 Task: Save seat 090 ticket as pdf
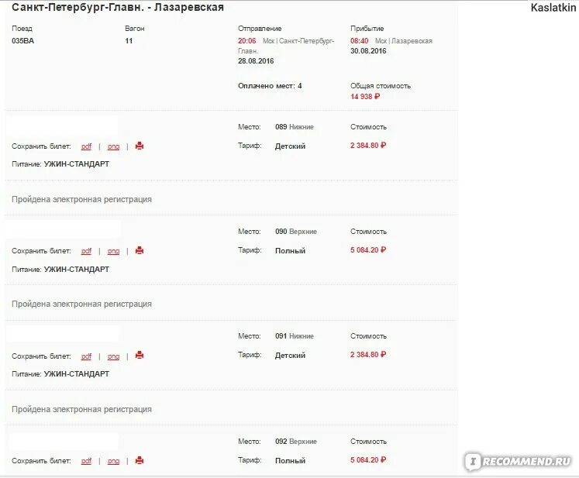pos(86,251)
